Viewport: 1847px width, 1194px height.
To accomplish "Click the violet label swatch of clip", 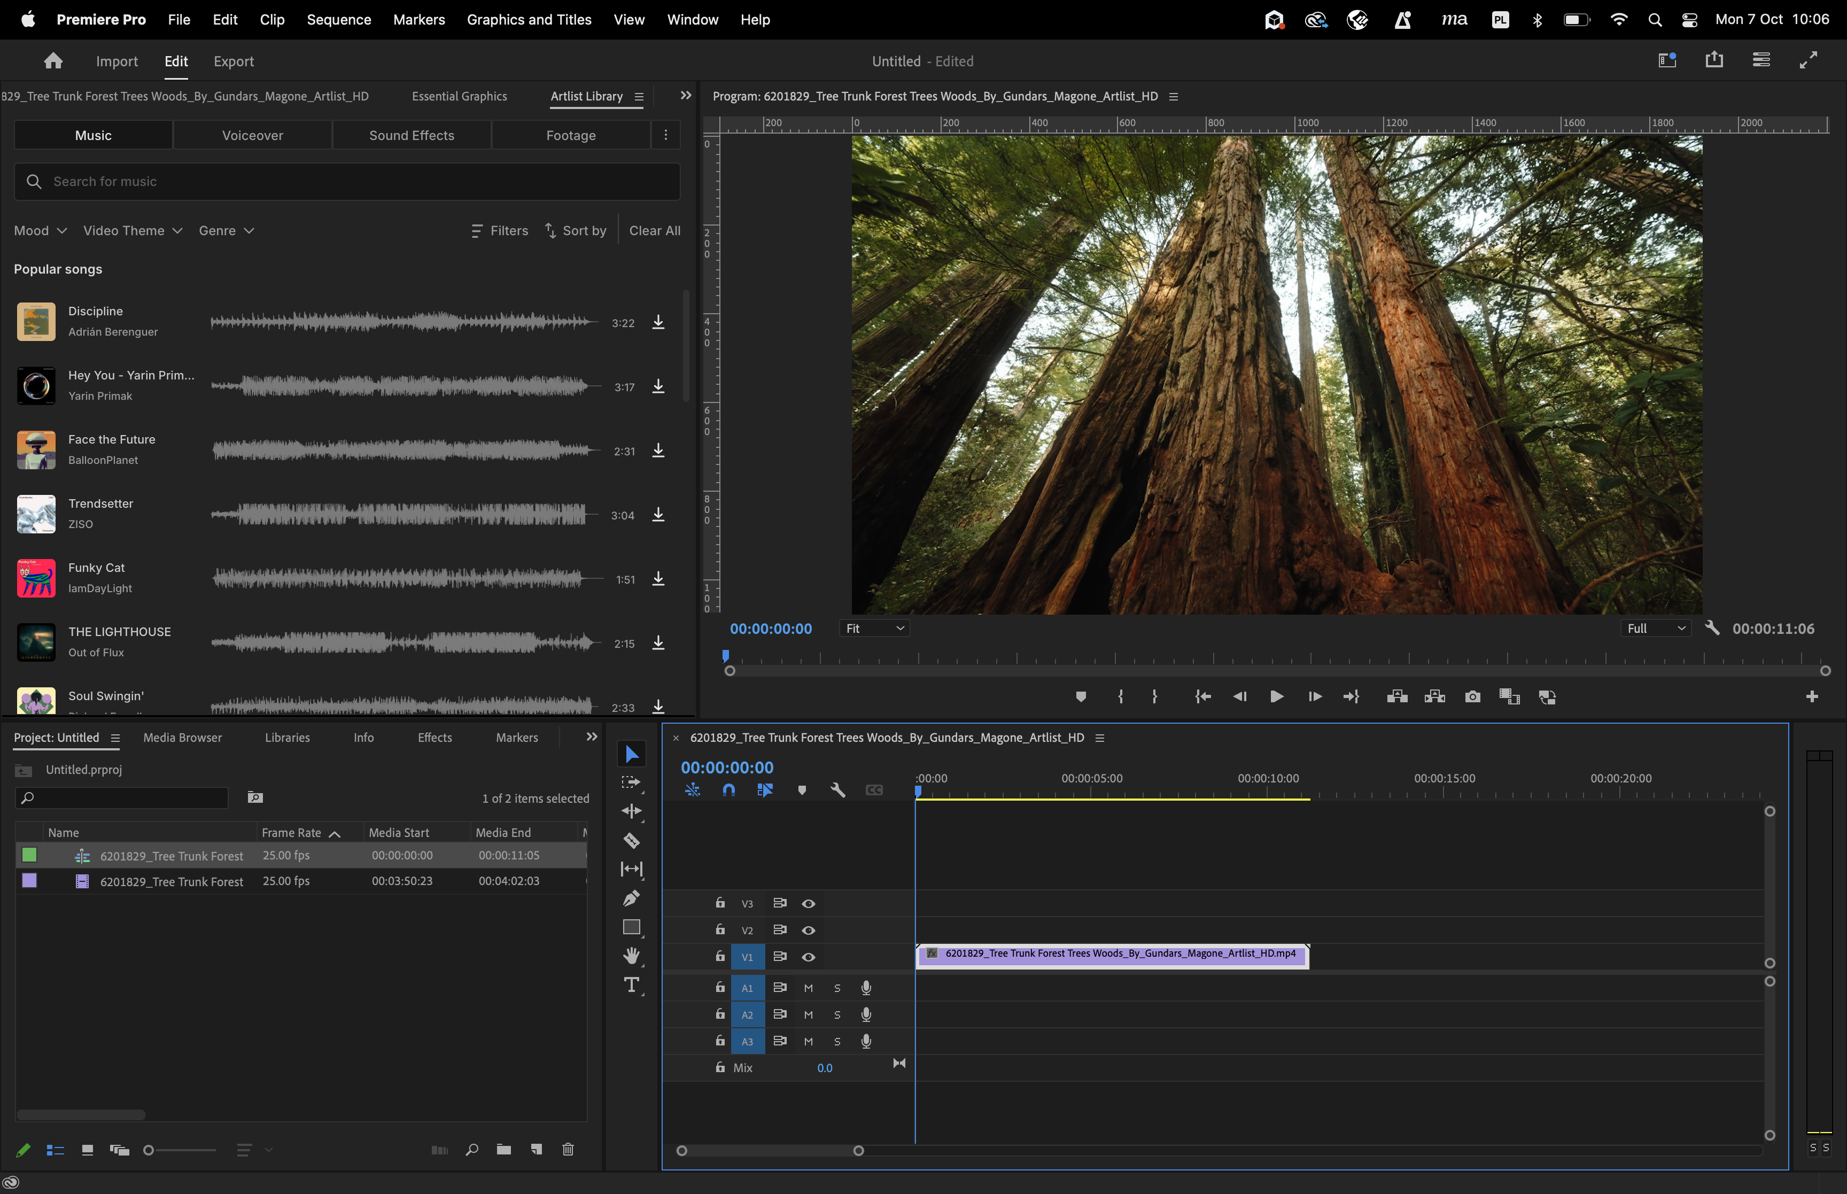I will (x=29, y=880).
